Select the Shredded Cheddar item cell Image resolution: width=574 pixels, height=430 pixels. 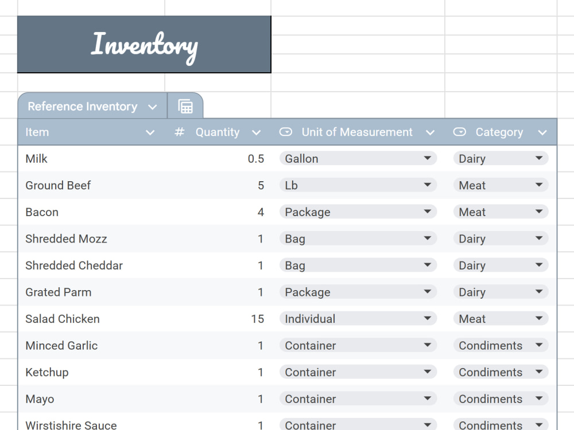coord(91,265)
